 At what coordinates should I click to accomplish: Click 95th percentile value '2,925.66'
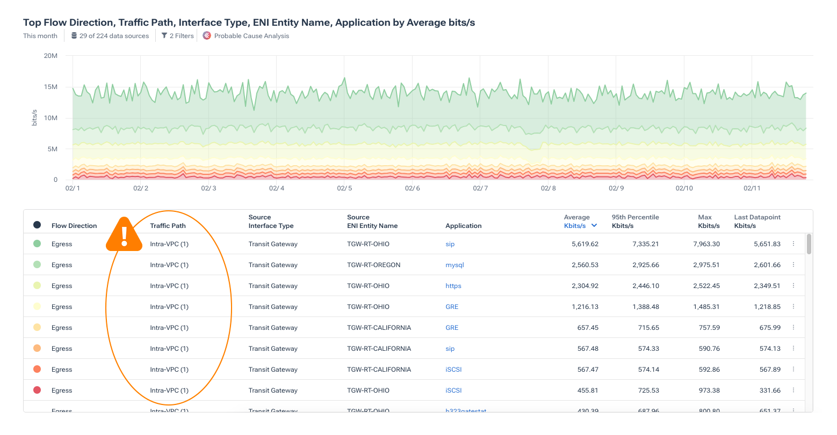pos(646,265)
